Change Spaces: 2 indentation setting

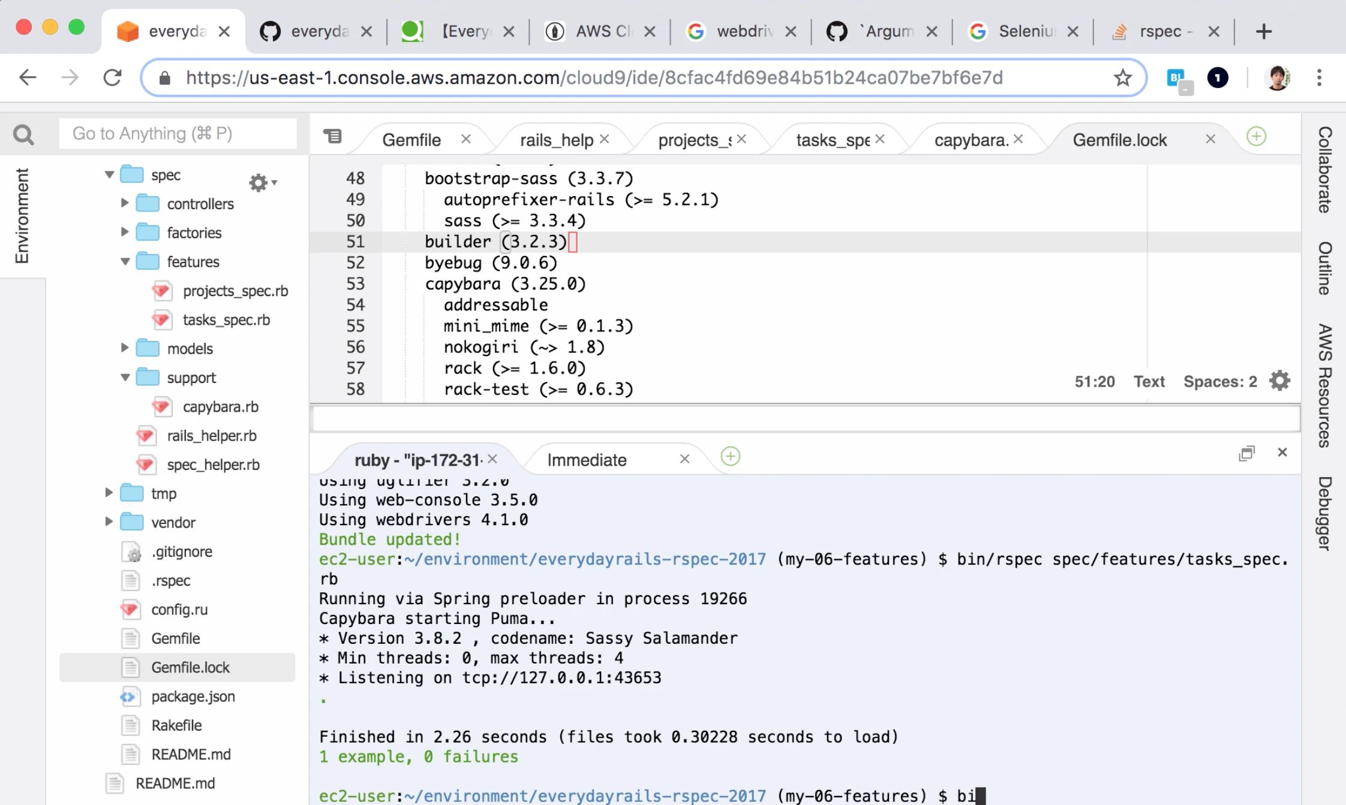point(1220,381)
